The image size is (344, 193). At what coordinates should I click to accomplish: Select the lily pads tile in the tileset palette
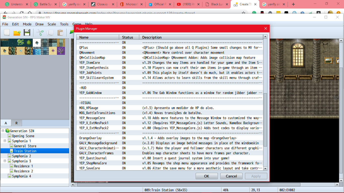pyautogui.click(x=21, y=43)
